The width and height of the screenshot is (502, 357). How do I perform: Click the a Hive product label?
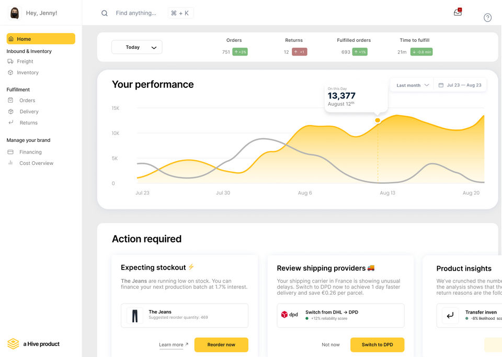pyautogui.click(x=41, y=344)
